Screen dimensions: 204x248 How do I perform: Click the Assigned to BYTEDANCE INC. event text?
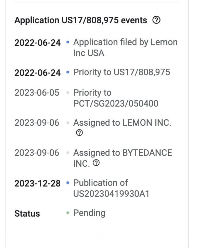pos(123,158)
